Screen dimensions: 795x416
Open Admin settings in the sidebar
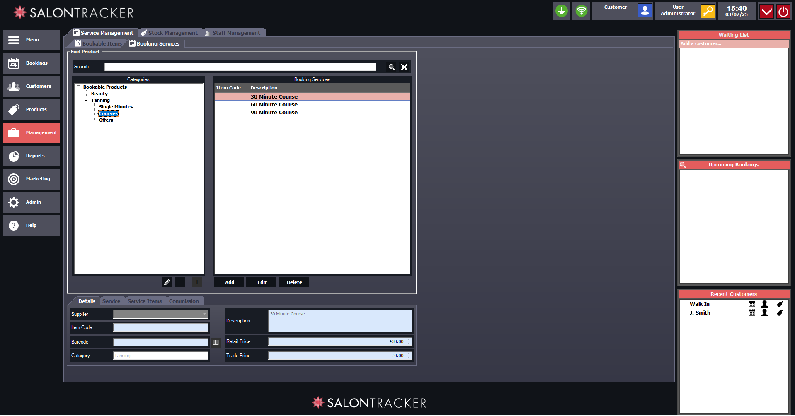coord(32,202)
